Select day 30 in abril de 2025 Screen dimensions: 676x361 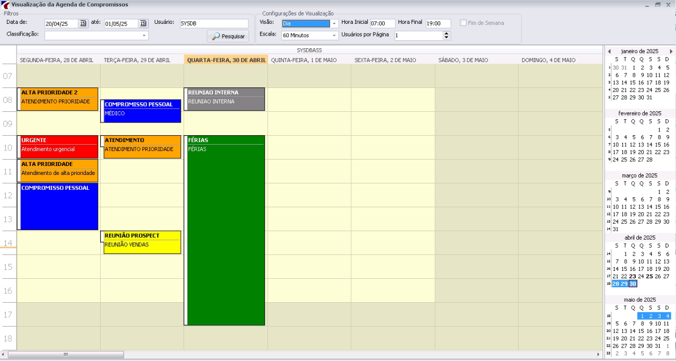(633, 284)
